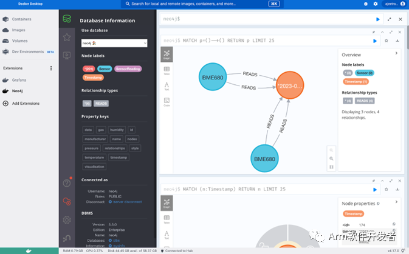Open Browser Settings gear in Neo4j sidebar
409x254 pixels.
[67, 220]
